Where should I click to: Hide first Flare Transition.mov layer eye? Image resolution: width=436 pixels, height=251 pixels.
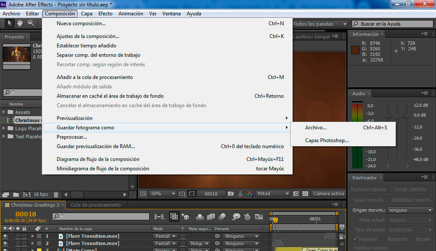(5, 236)
